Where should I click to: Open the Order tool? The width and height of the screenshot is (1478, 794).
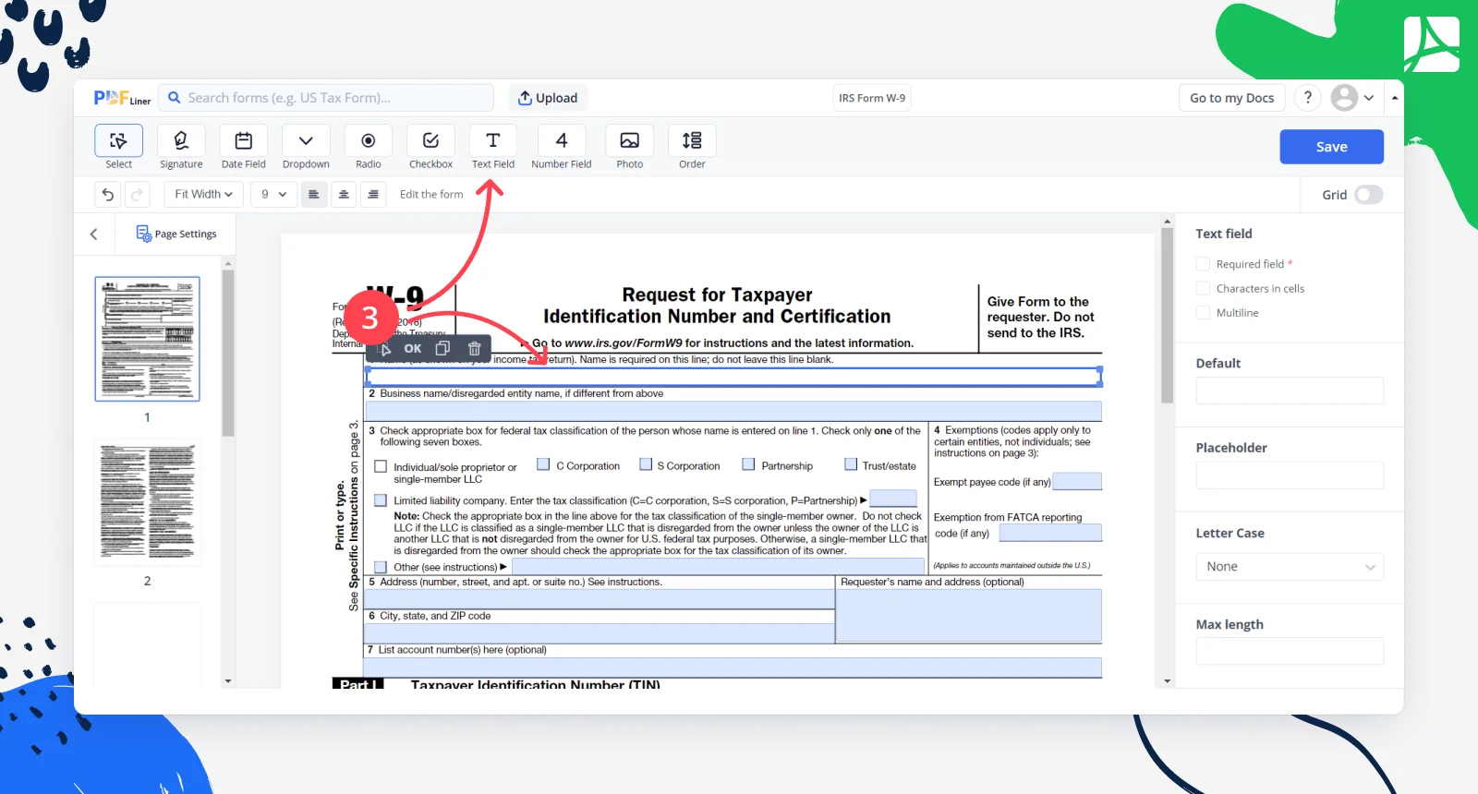pyautogui.click(x=692, y=148)
